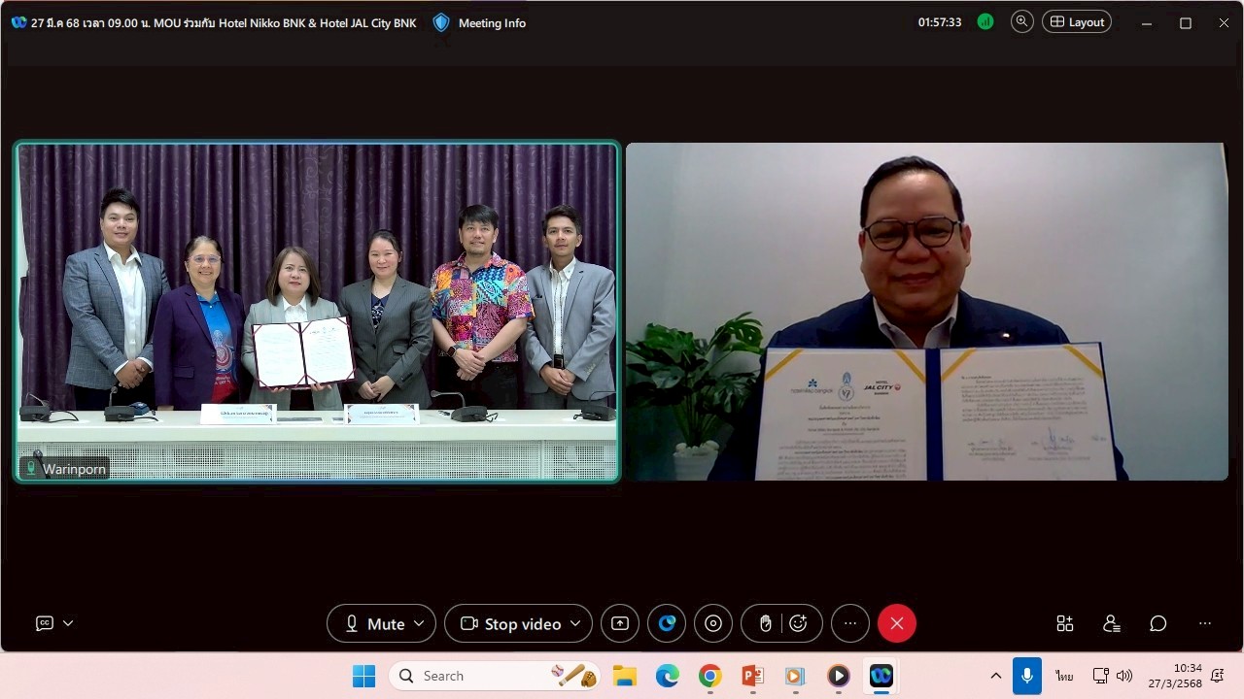Open the More options menu in the control bar
The height and width of the screenshot is (699, 1244).
[850, 623]
